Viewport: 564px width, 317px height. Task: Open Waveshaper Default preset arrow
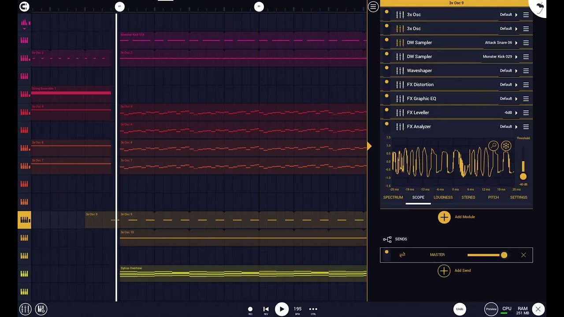tap(516, 70)
